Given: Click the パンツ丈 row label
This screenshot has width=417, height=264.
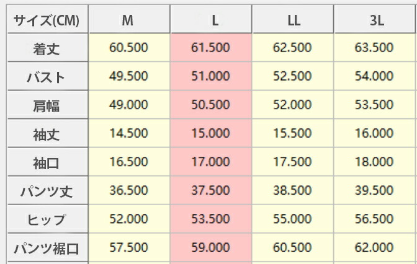Looking at the screenshot, I should 47,191.
